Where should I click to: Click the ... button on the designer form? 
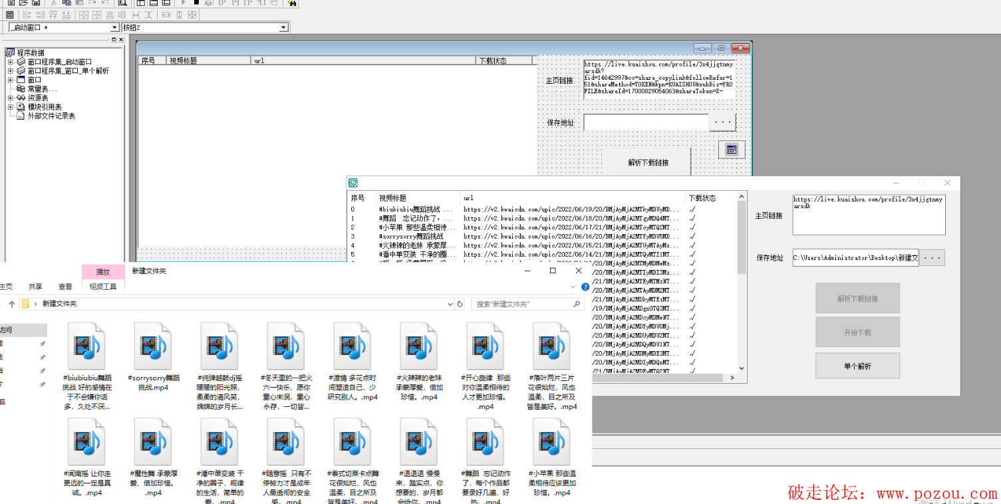pyautogui.click(x=722, y=122)
